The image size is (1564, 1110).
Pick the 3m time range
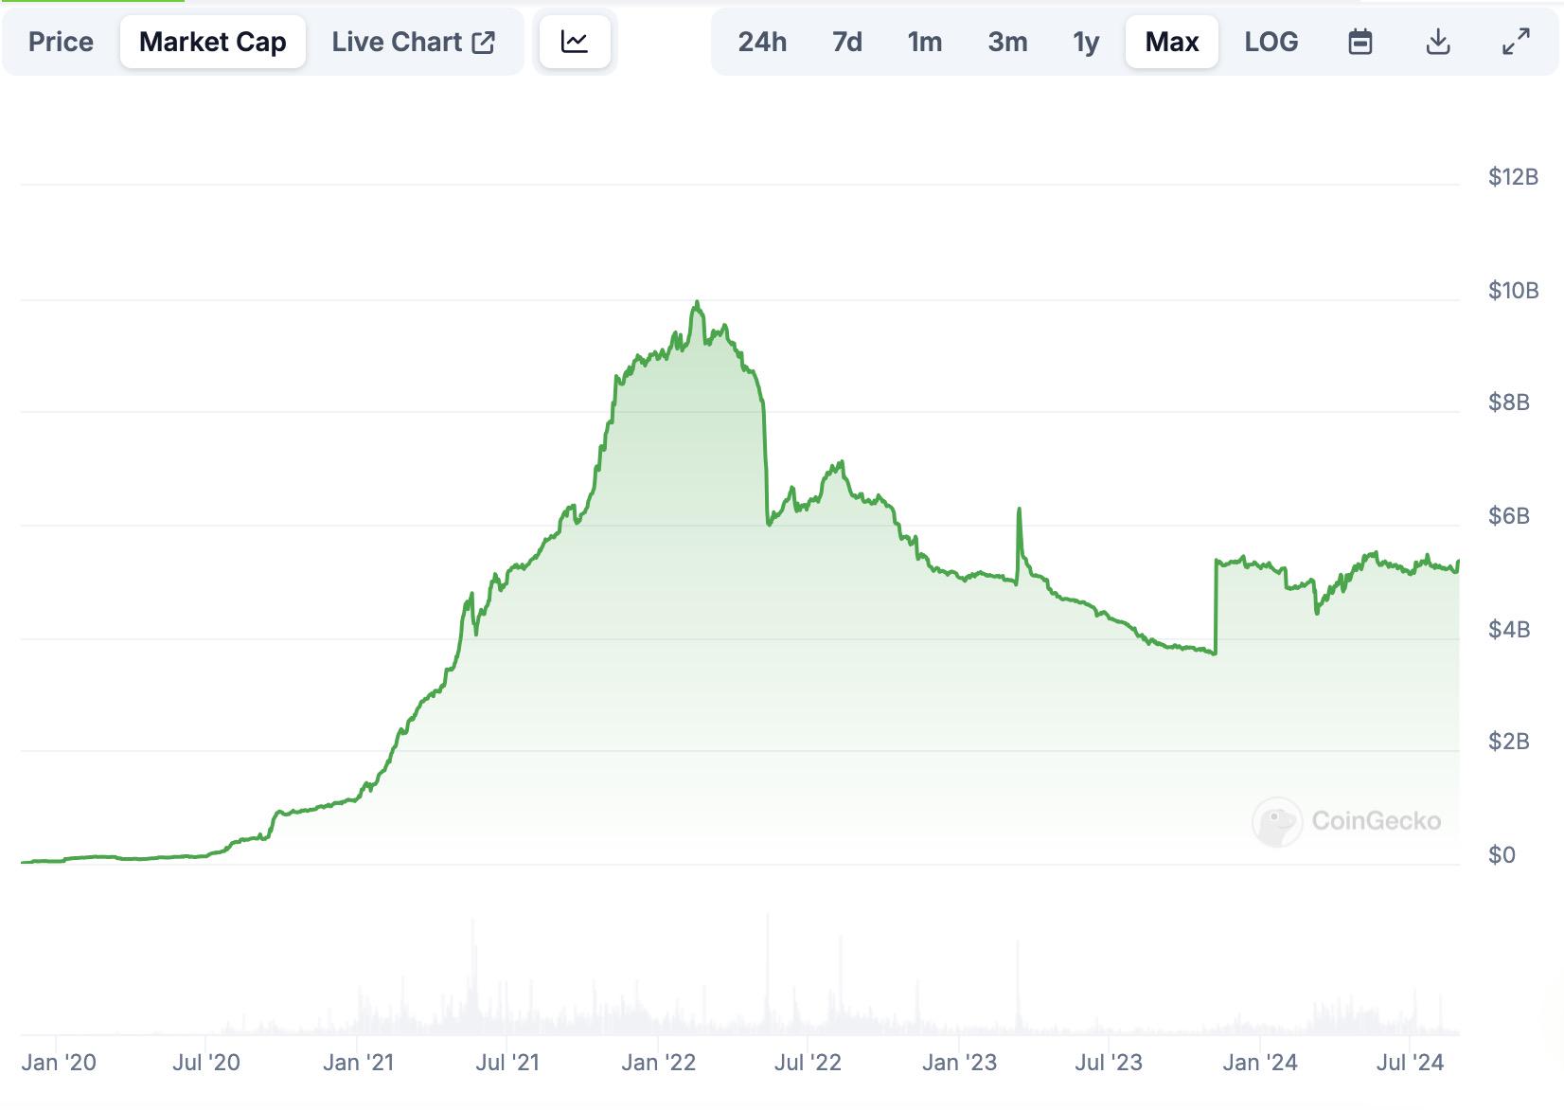(1007, 42)
